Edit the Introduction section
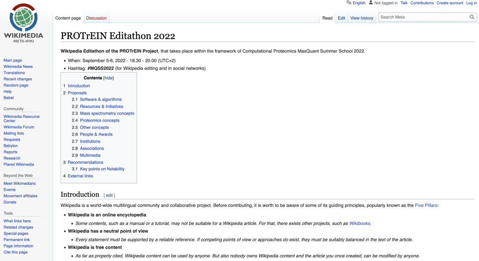The height and width of the screenshot is (261, 479). click(109, 195)
